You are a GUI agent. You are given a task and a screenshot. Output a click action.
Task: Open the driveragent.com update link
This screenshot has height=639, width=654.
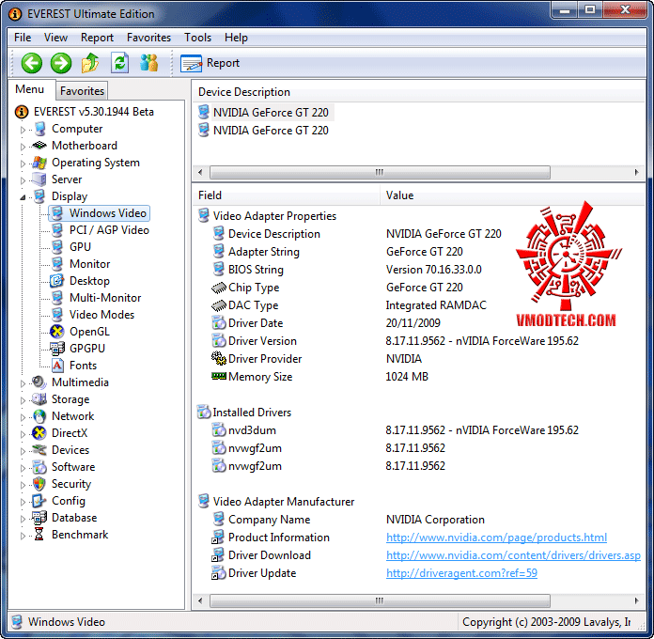tap(461, 573)
